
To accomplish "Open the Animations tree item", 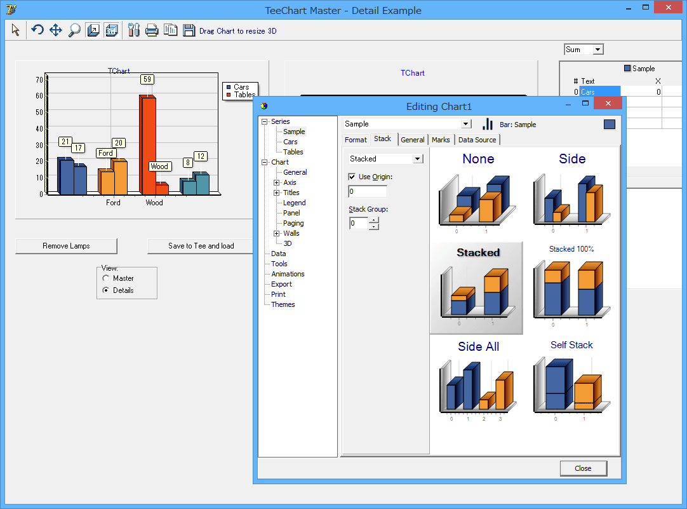I will click(288, 274).
